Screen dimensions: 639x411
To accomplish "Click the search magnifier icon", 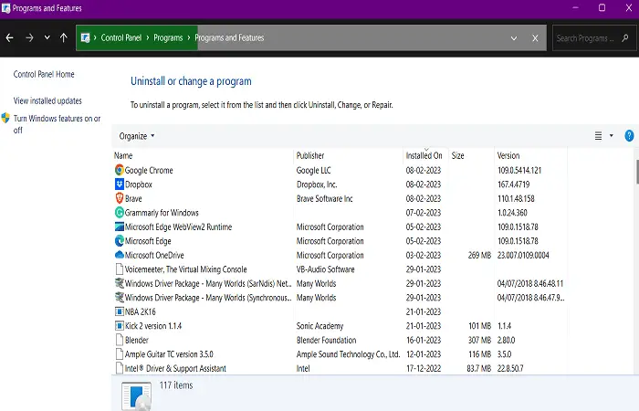I will point(625,38).
